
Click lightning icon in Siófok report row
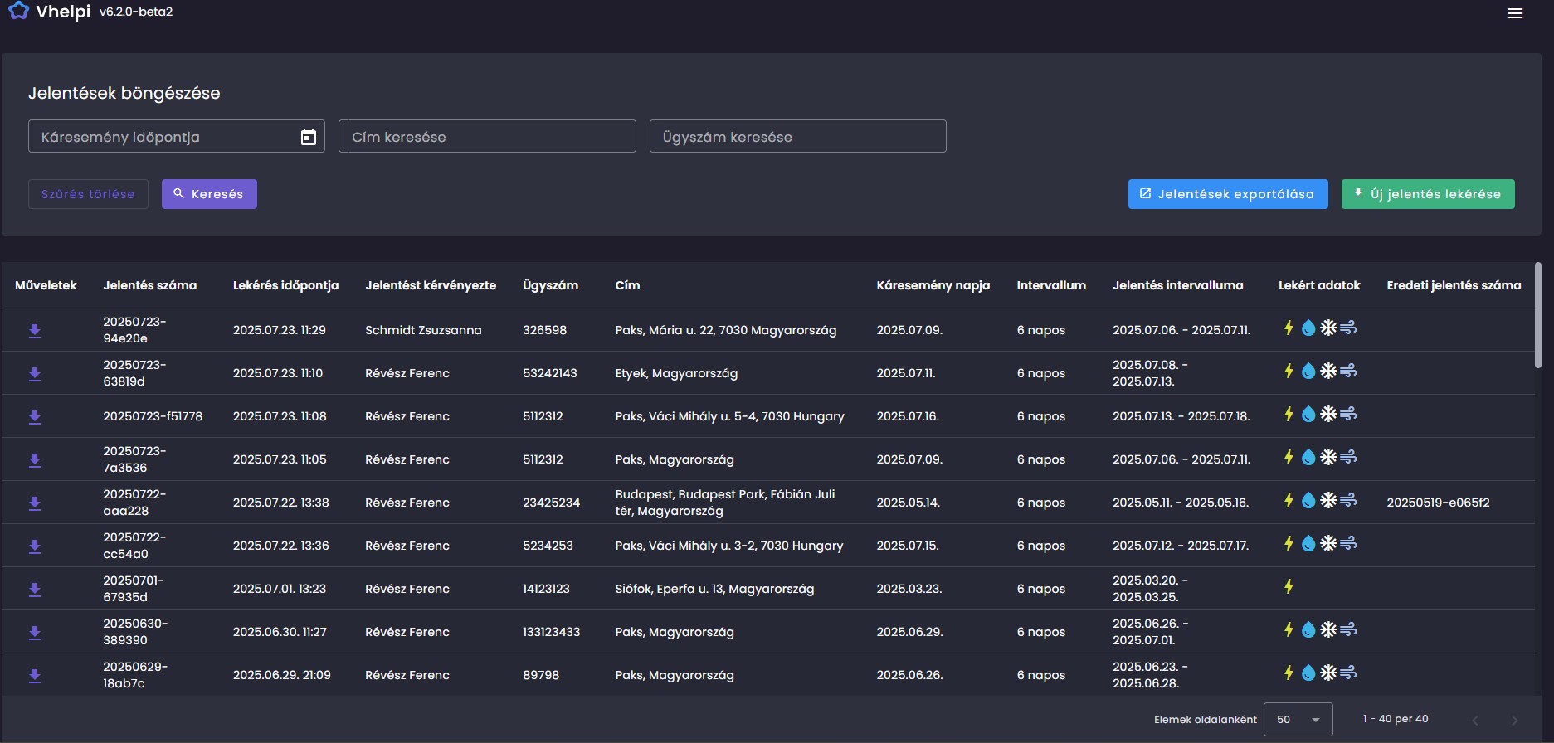(x=1289, y=586)
